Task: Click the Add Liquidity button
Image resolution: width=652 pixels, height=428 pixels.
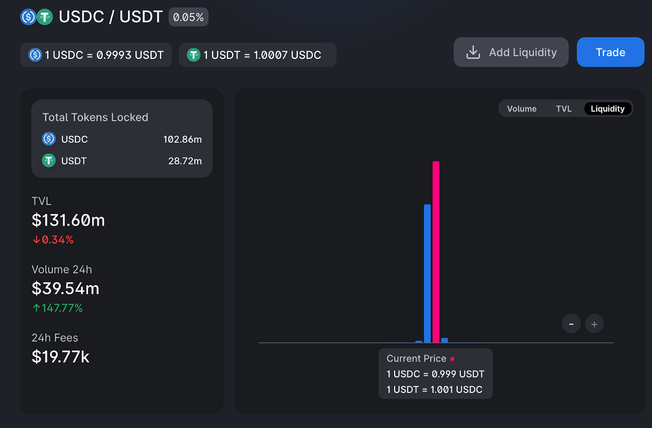Action: pos(511,52)
